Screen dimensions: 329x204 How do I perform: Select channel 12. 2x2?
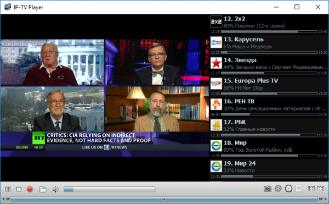pos(269,25)
